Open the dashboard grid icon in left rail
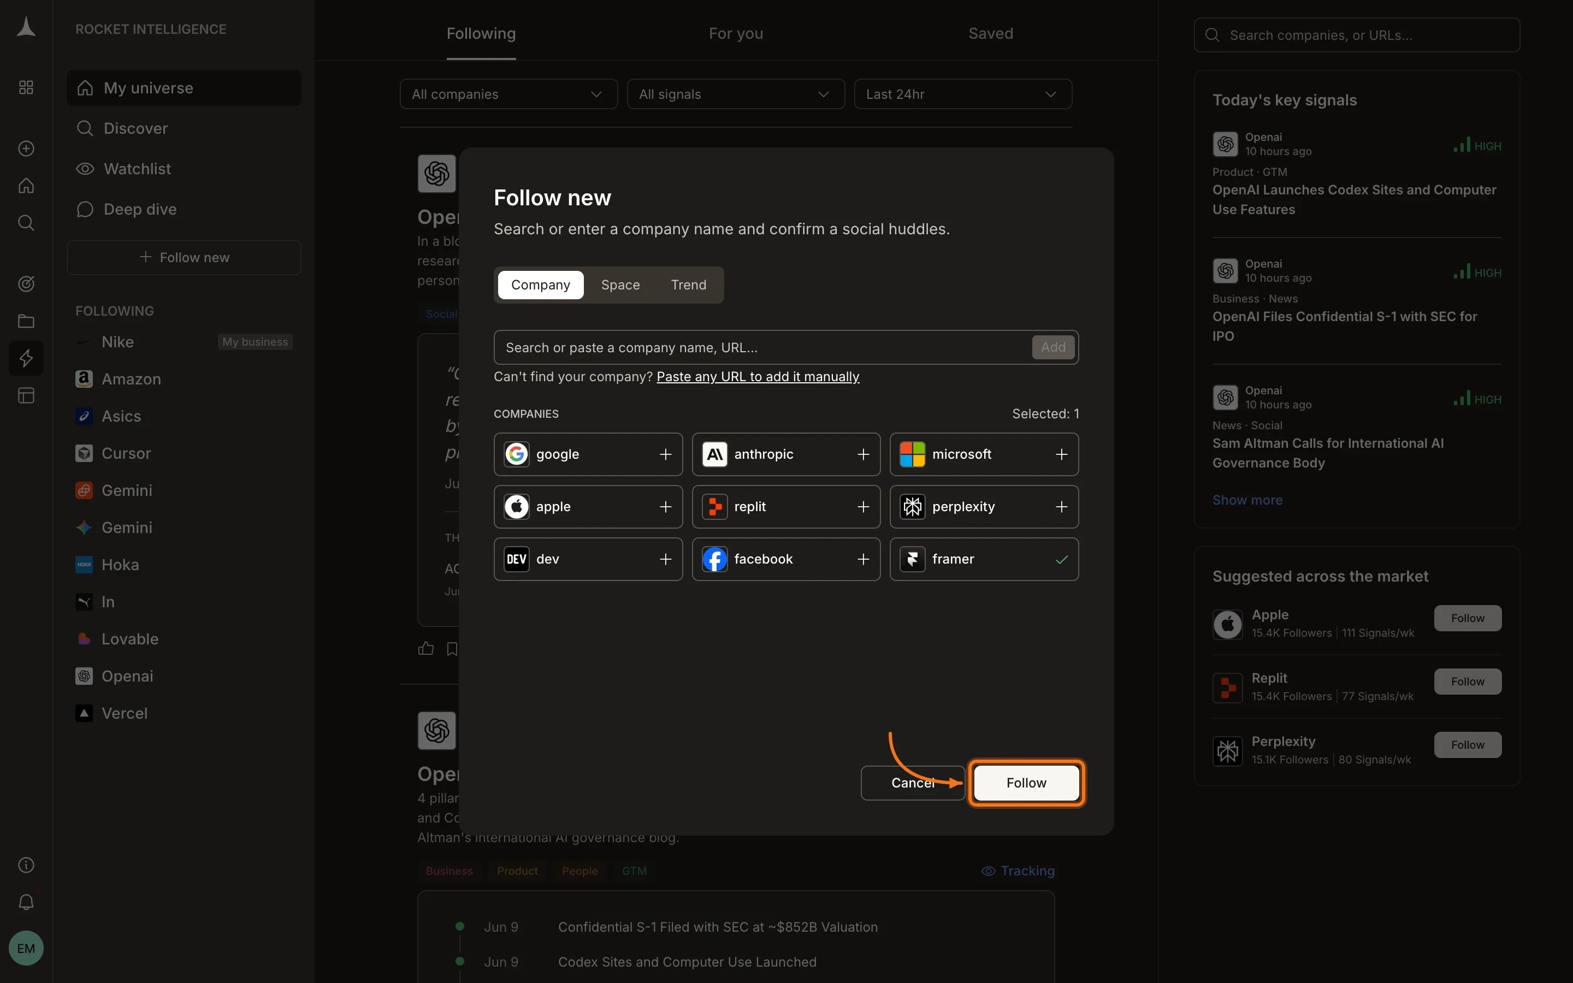1573x983 pixels. 26,87
